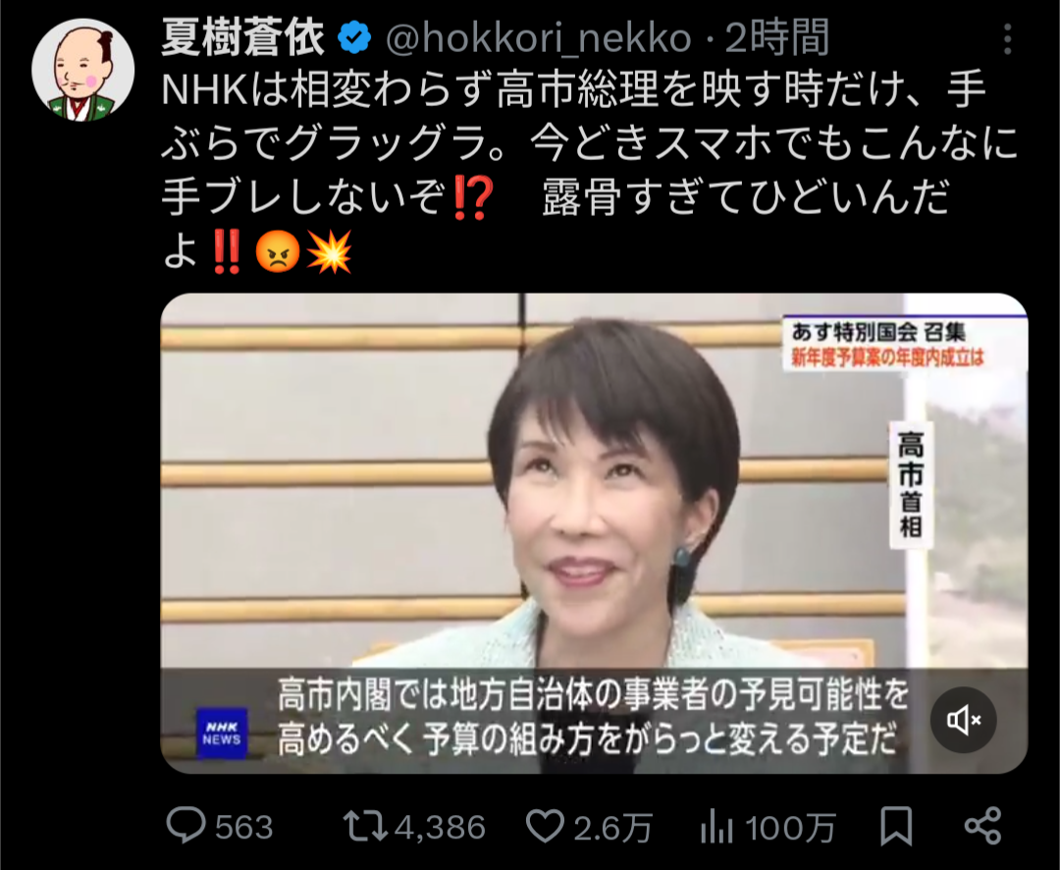
Task: Click the view count 100万
Action: pyautogui.click(x=790, y=827)
